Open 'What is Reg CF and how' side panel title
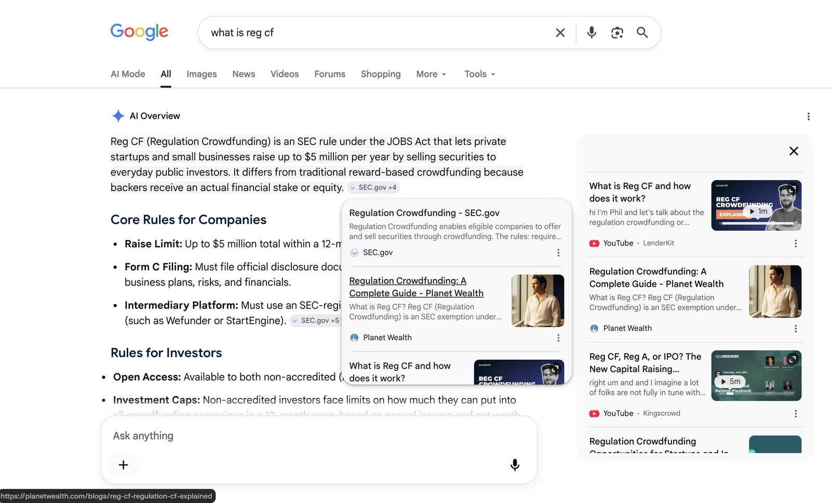The image size is (831, 503). coord(640,192)
